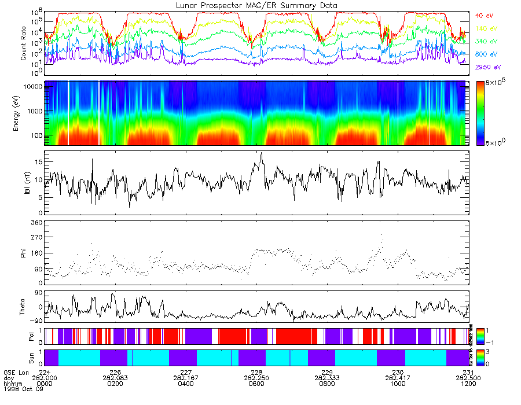Click the time tick '0800'
This screenshot has height=405, width=521.
[327, 384]
